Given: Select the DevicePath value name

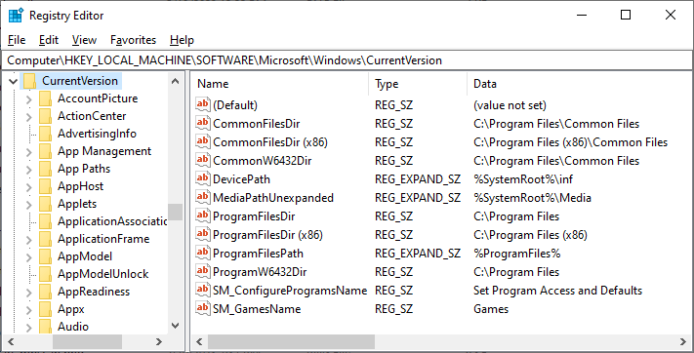Looking at the screenshot, I should (x=241, y=179).
